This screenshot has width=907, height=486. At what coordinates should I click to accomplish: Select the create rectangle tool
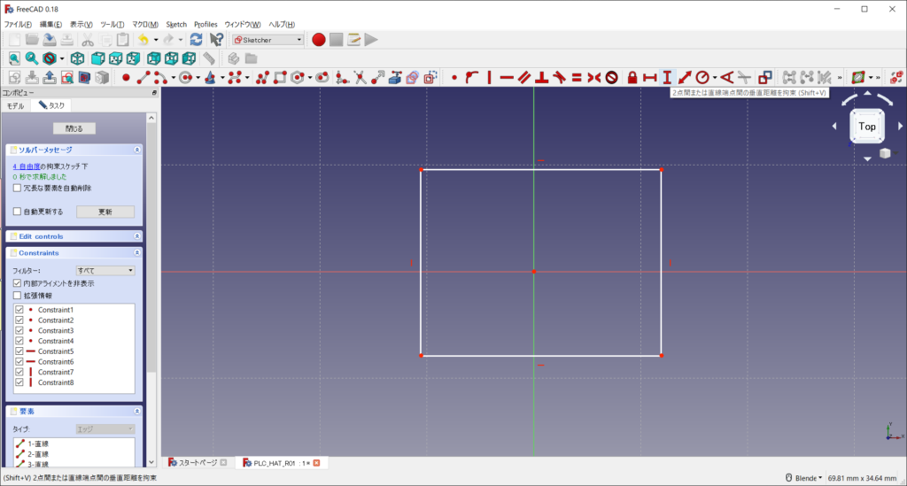[x=280, y=77]
